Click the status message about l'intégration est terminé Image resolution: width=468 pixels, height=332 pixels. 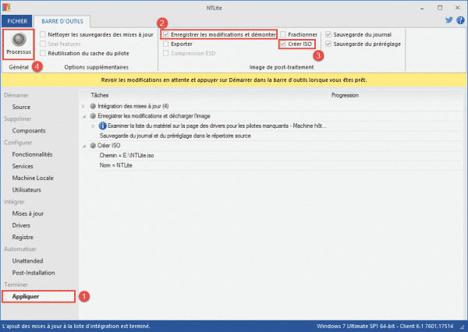pyautogui.click(x=76, y=326)
